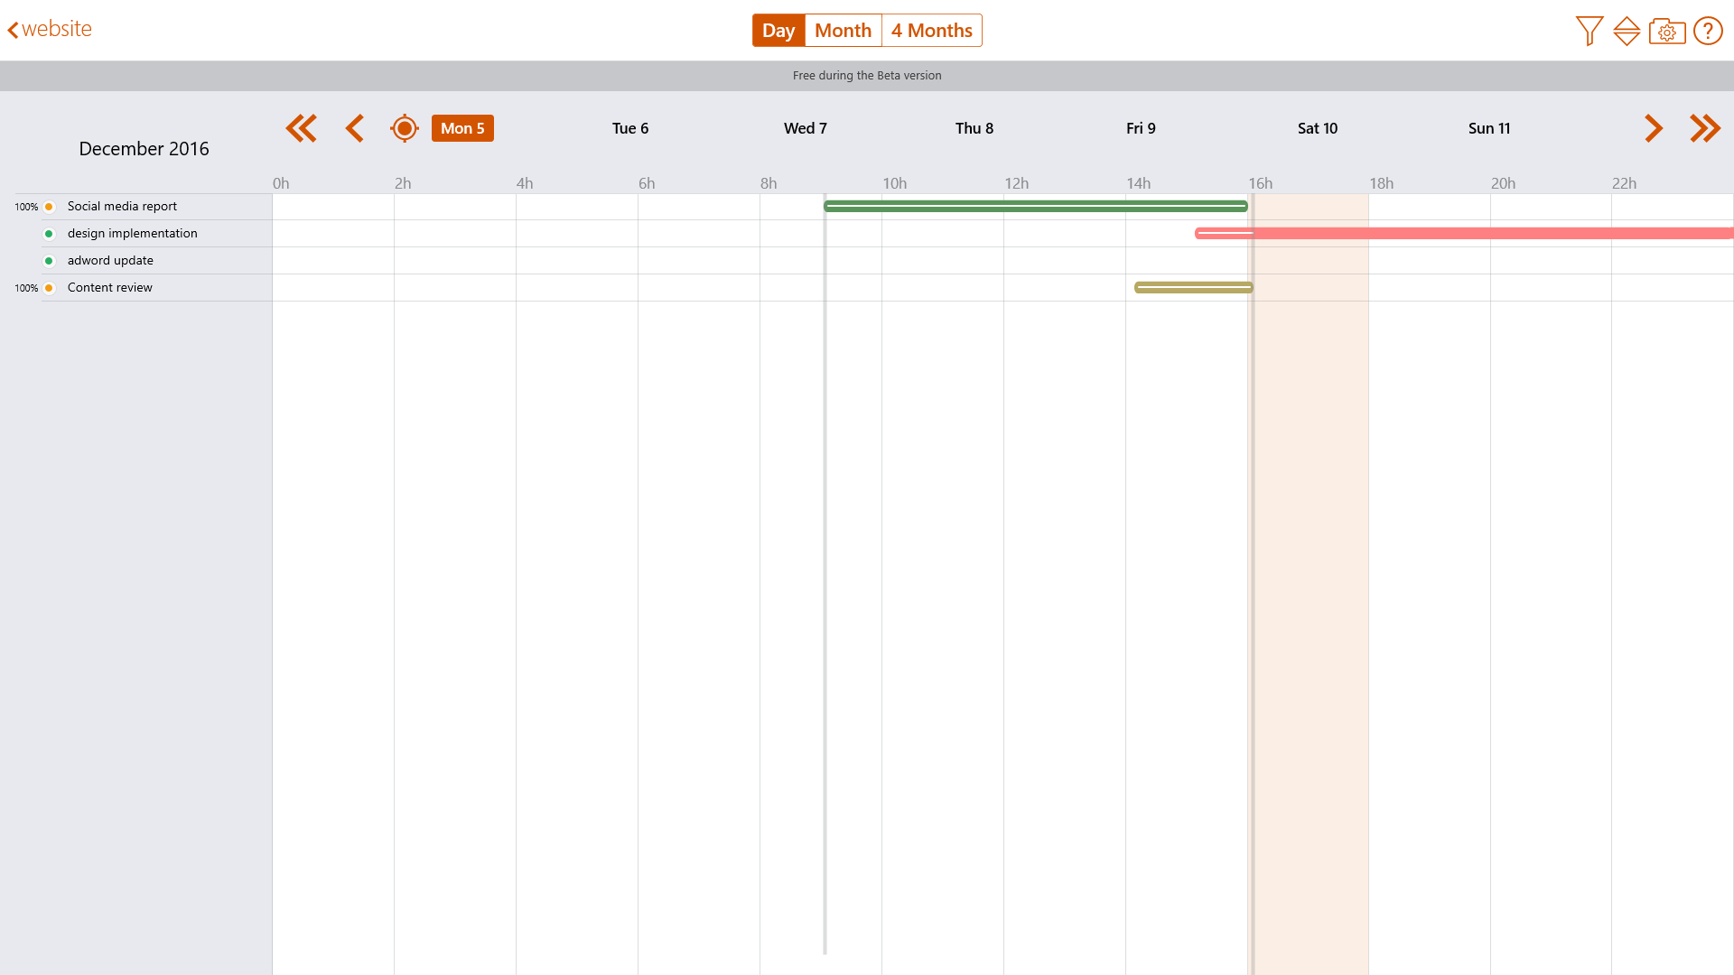Click the green Social media report bar
Screen dimensions: 1734x975
pyautogui.click(x=1035, y=207)
